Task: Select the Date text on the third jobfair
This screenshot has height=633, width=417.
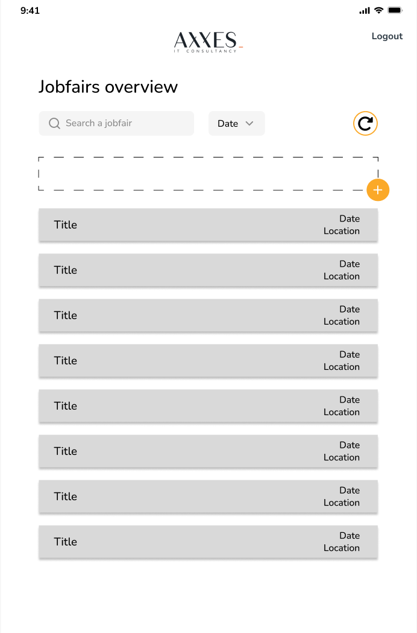Action: [x=350, y=309]
